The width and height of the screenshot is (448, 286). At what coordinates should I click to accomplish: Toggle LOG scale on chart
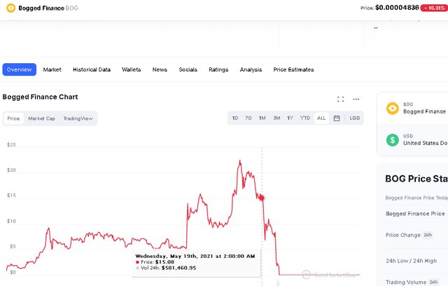pos(355,118)
